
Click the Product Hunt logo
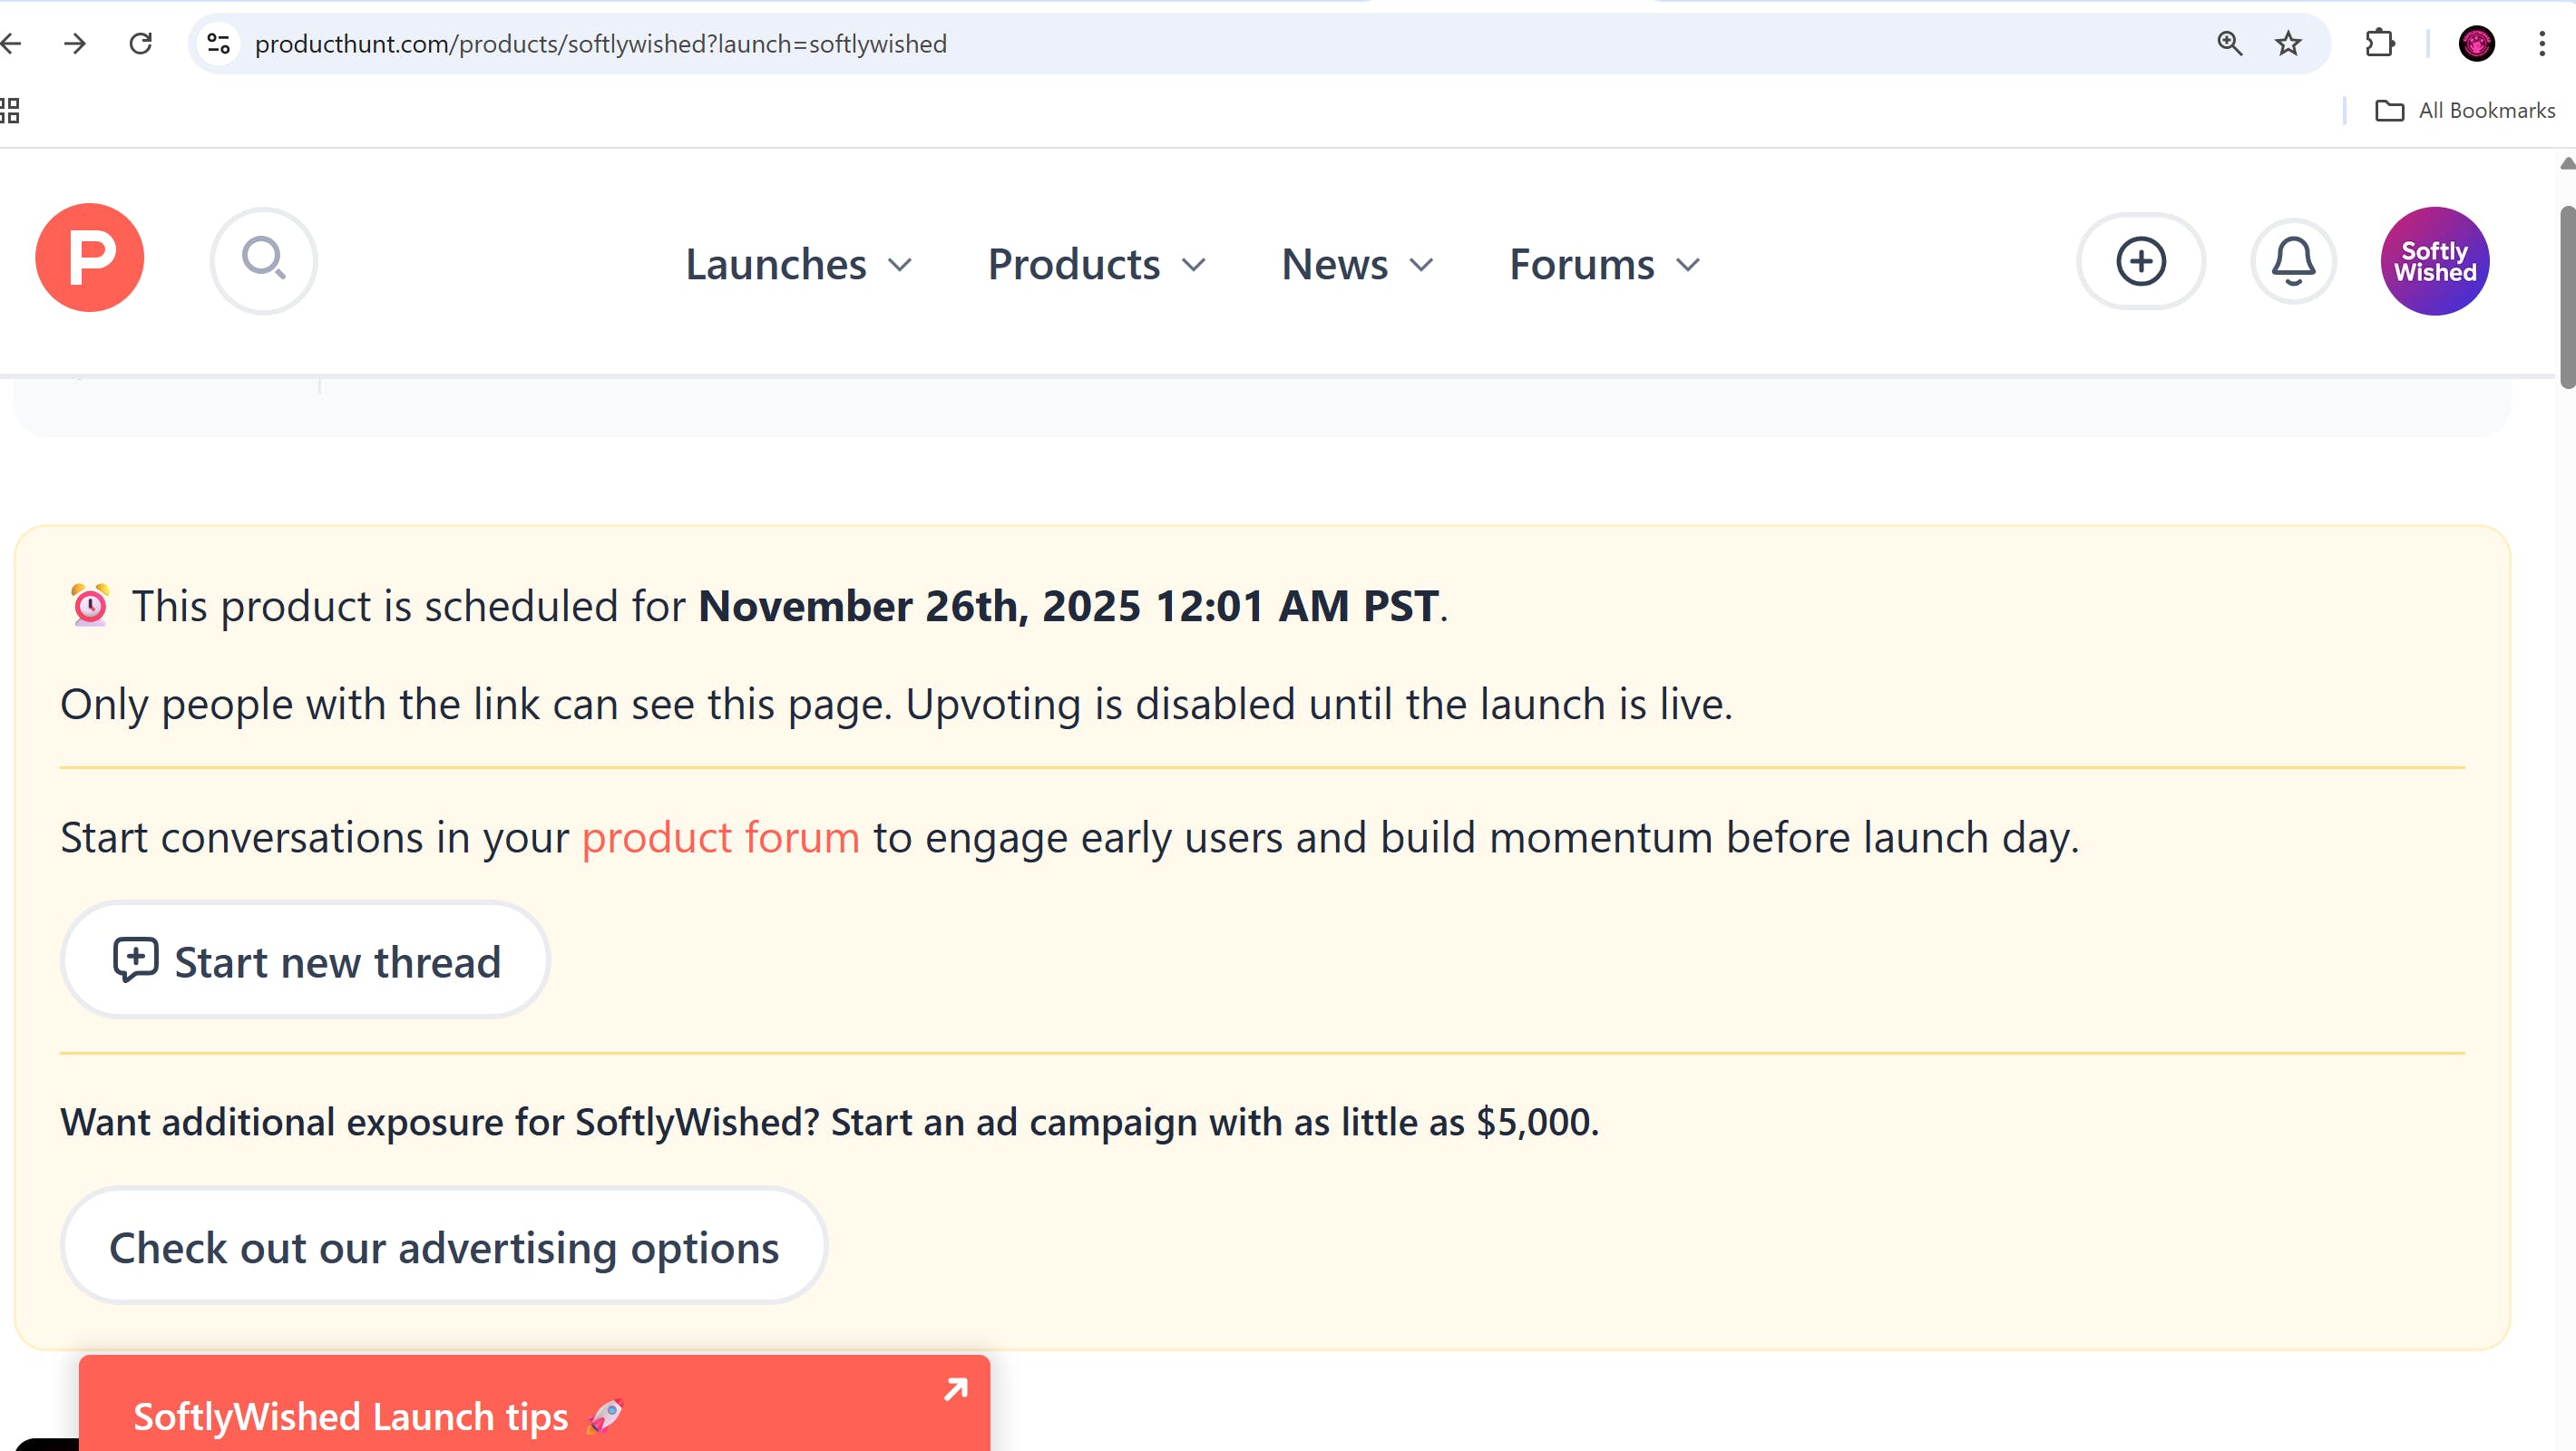click(x=90, y=258)
